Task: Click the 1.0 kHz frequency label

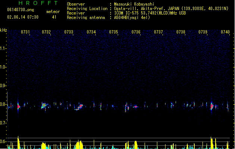Action: point(3,67)
